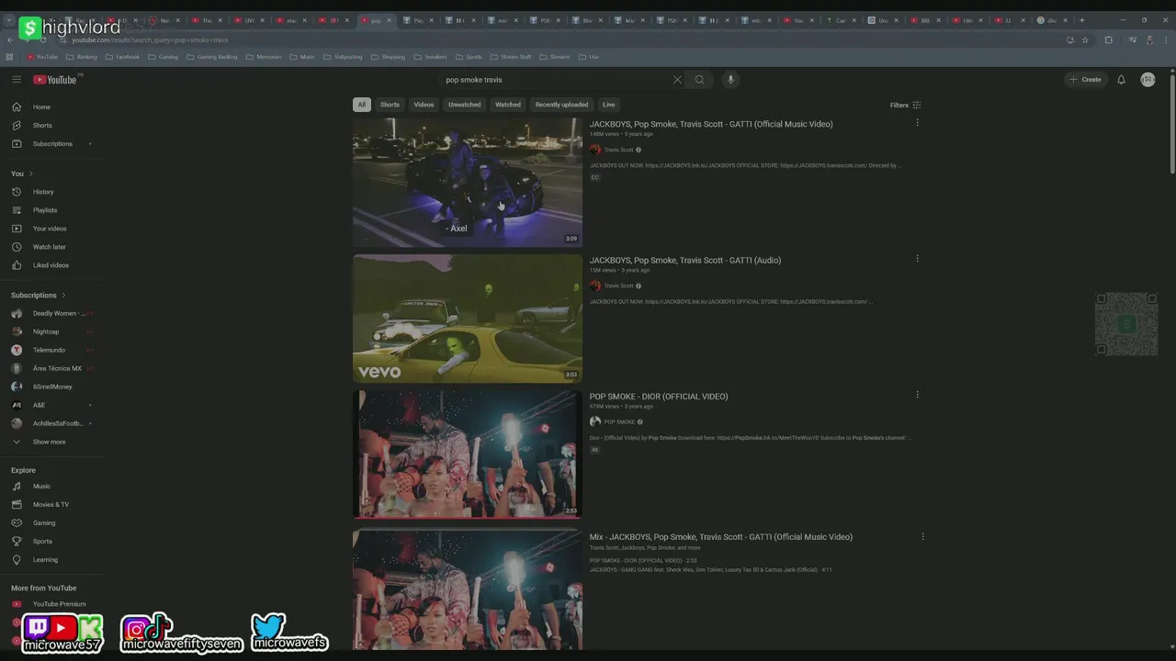
Task: Open Mix - JACKBOYS, Pop Smoke, Travis Scott title
Action: [721, 537]
